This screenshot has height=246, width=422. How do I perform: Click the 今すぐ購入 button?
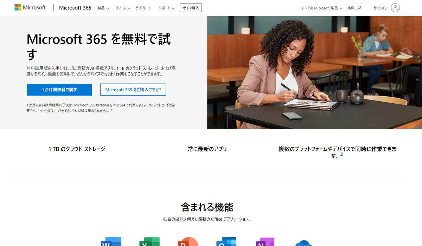(x=191, y=8)
